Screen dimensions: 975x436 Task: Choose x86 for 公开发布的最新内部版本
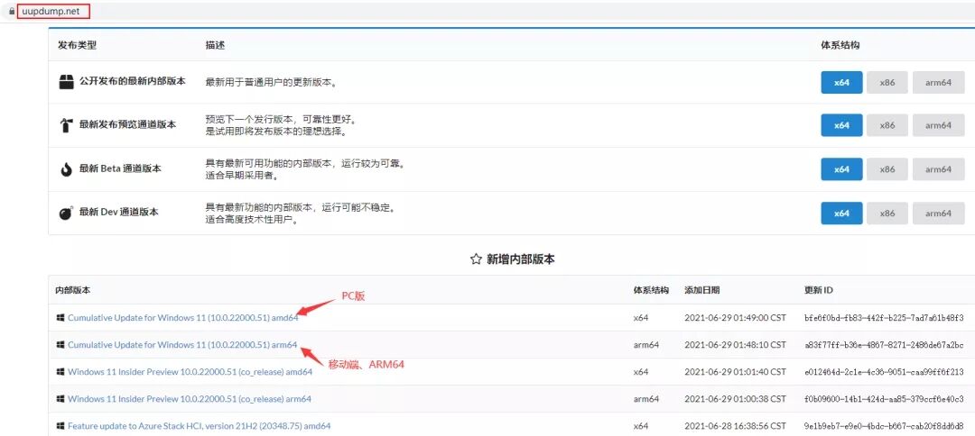click(x=887, y=83)
